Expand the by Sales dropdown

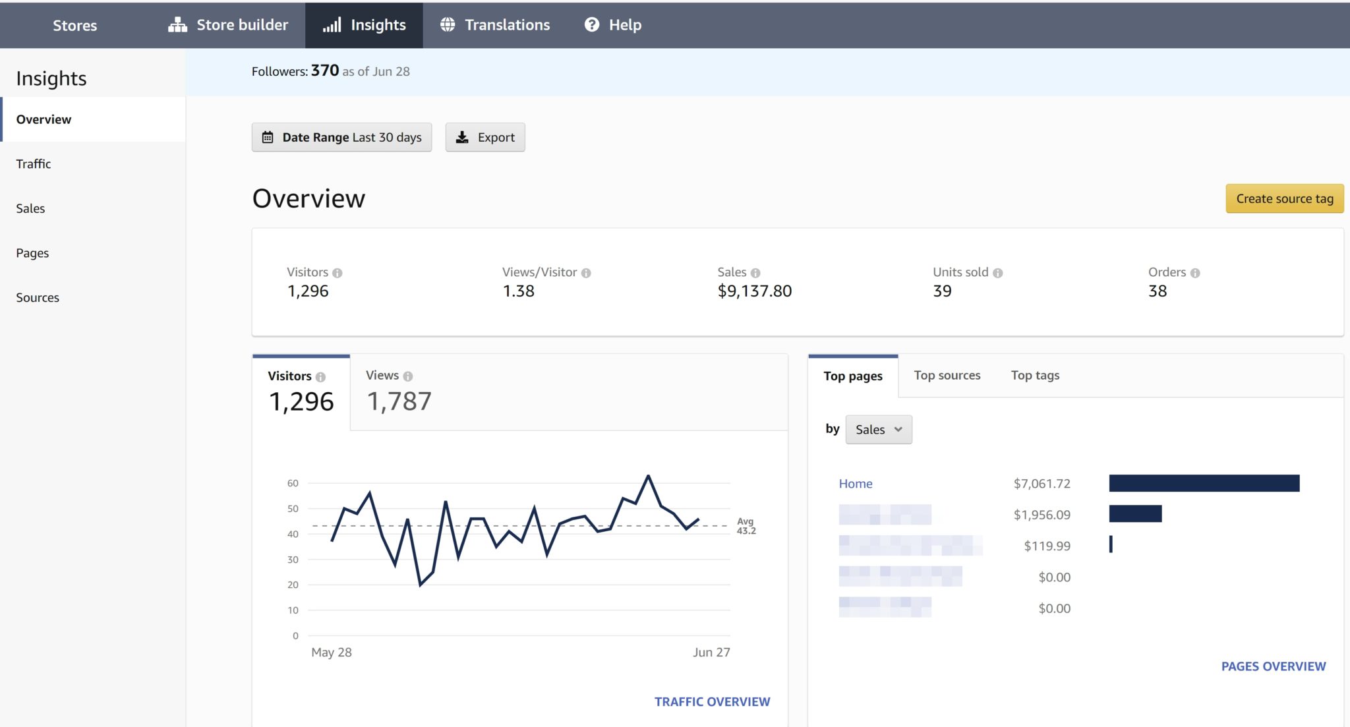(878, 430)
